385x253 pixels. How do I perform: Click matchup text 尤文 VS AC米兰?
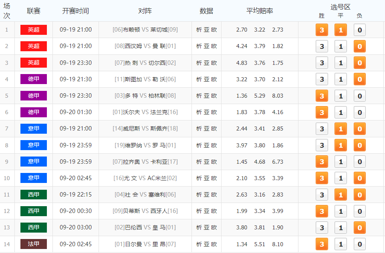[145, 178]
